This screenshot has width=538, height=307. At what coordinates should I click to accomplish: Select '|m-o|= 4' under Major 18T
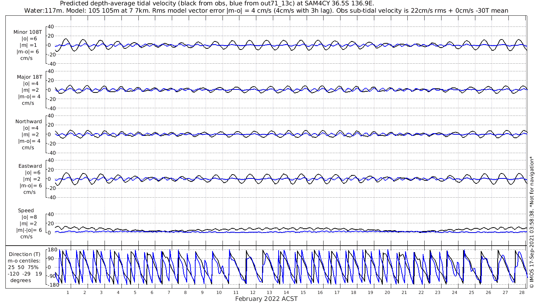point(28,97)
